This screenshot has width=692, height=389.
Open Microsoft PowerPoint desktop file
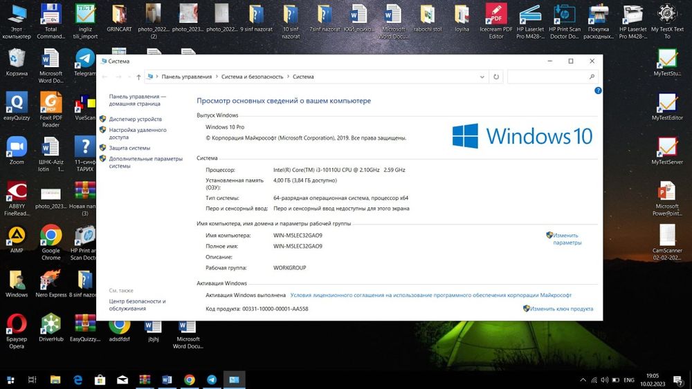(x=667, y=198)
